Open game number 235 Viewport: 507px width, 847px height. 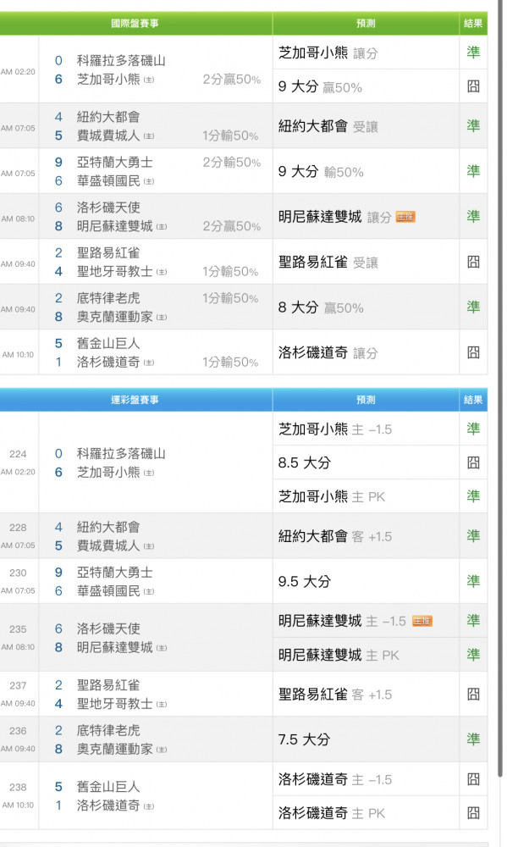tap(18, 629)
